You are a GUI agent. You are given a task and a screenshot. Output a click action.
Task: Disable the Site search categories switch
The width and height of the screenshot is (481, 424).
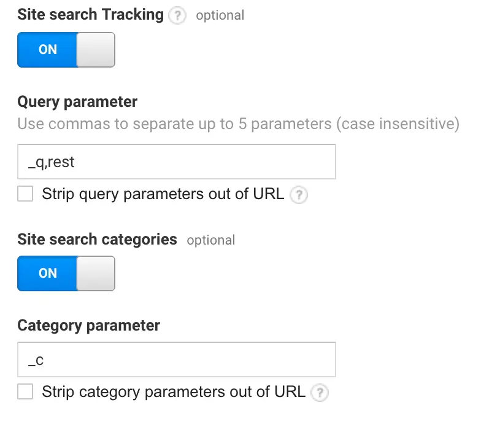[x=66, y=273]
